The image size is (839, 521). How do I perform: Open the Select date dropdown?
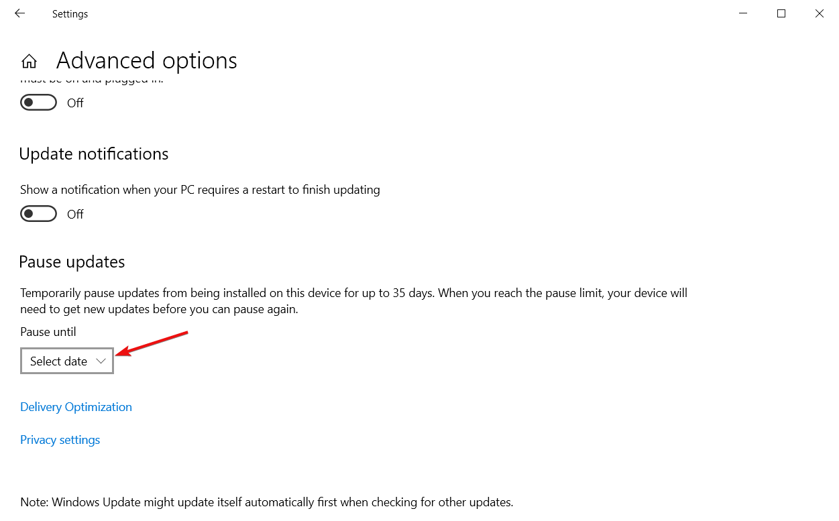(66, 361)
